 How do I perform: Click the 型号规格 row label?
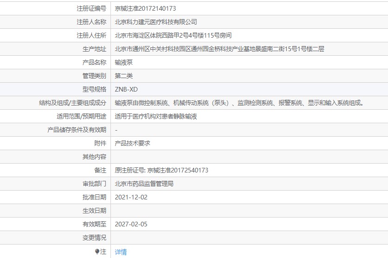[94, 89]
